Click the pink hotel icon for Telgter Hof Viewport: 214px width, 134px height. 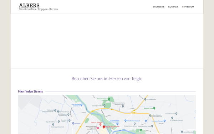point(98,128)
